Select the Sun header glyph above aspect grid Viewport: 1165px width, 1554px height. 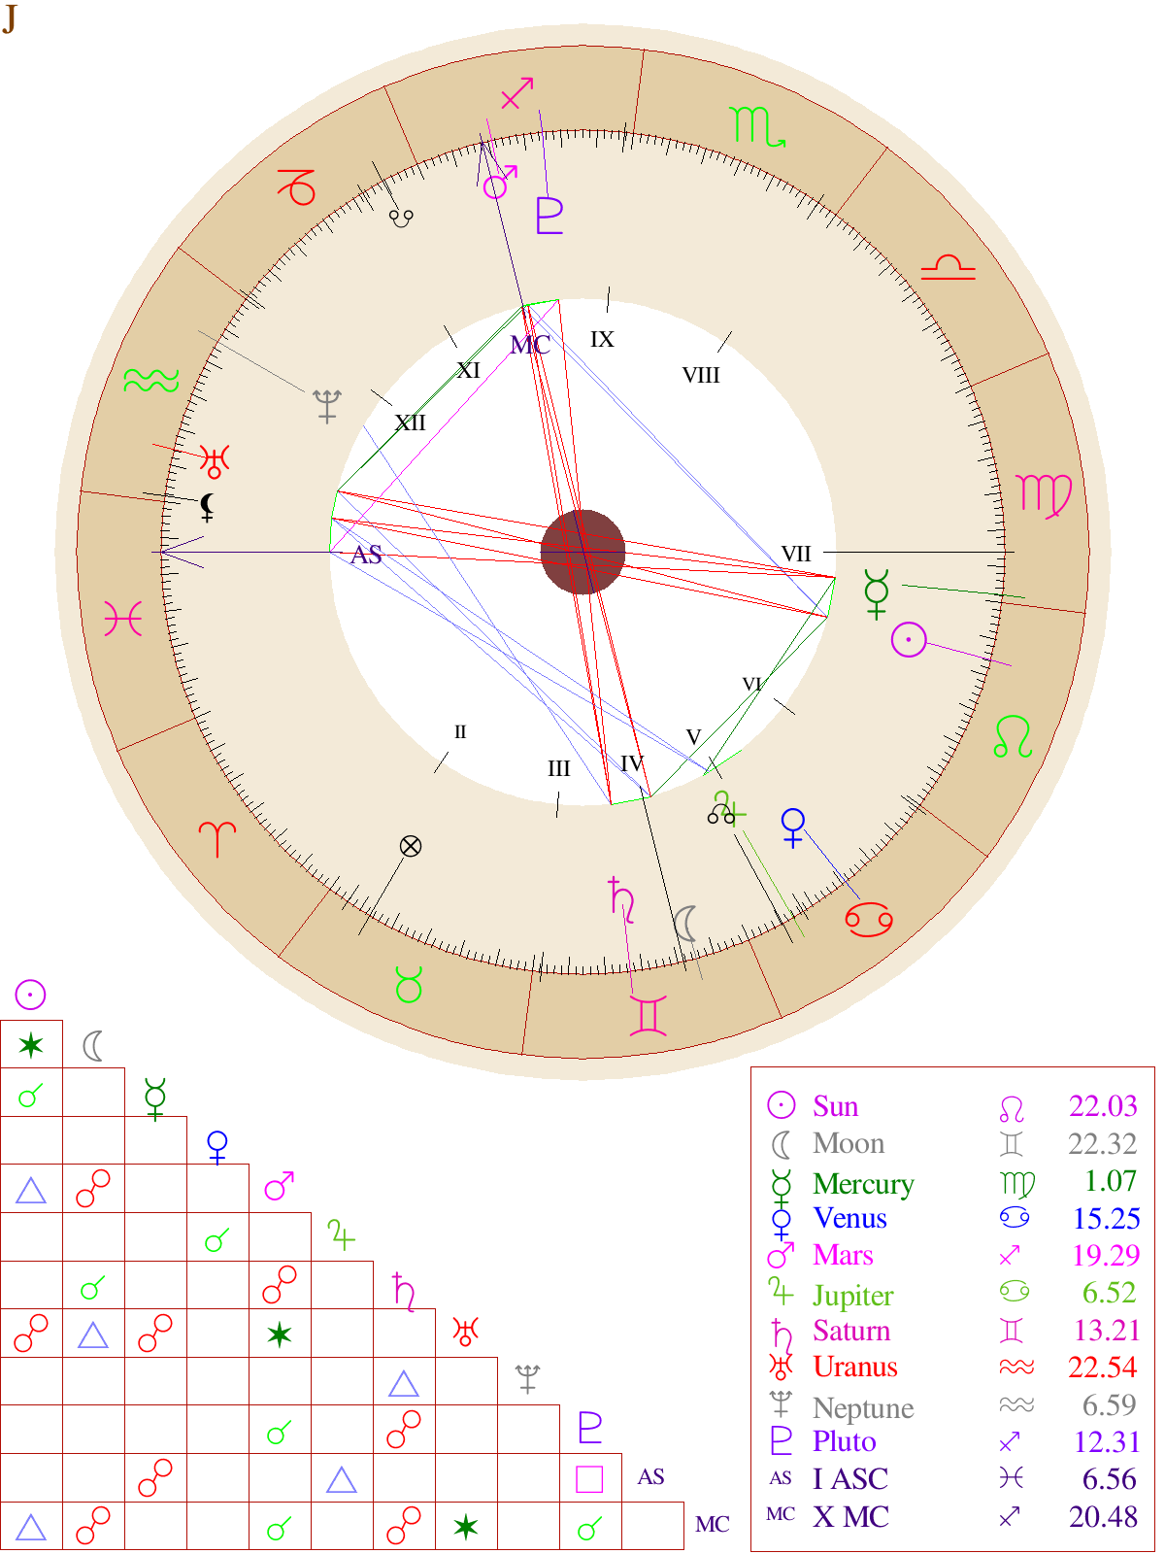click(x=31, y=994)
